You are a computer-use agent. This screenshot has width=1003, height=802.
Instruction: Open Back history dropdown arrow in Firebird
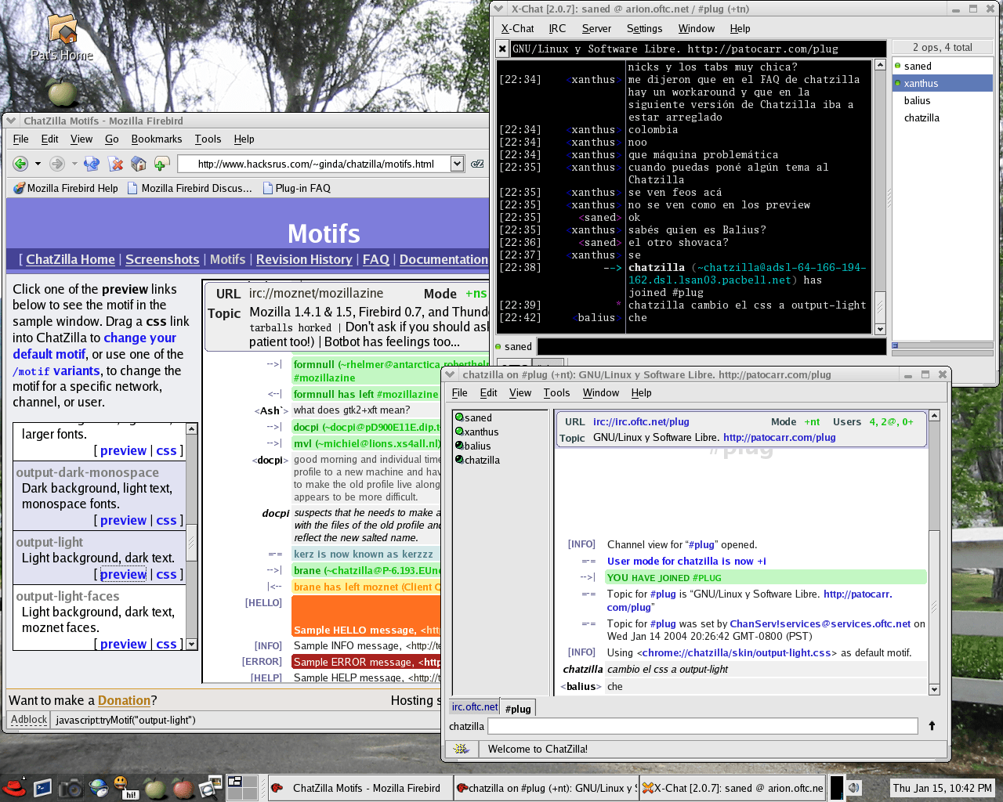37,164
